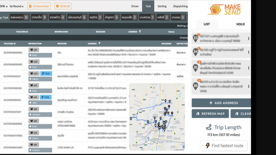Open the 1st Round dropdown
Viewport: 276px width, 155px height.
16,6
